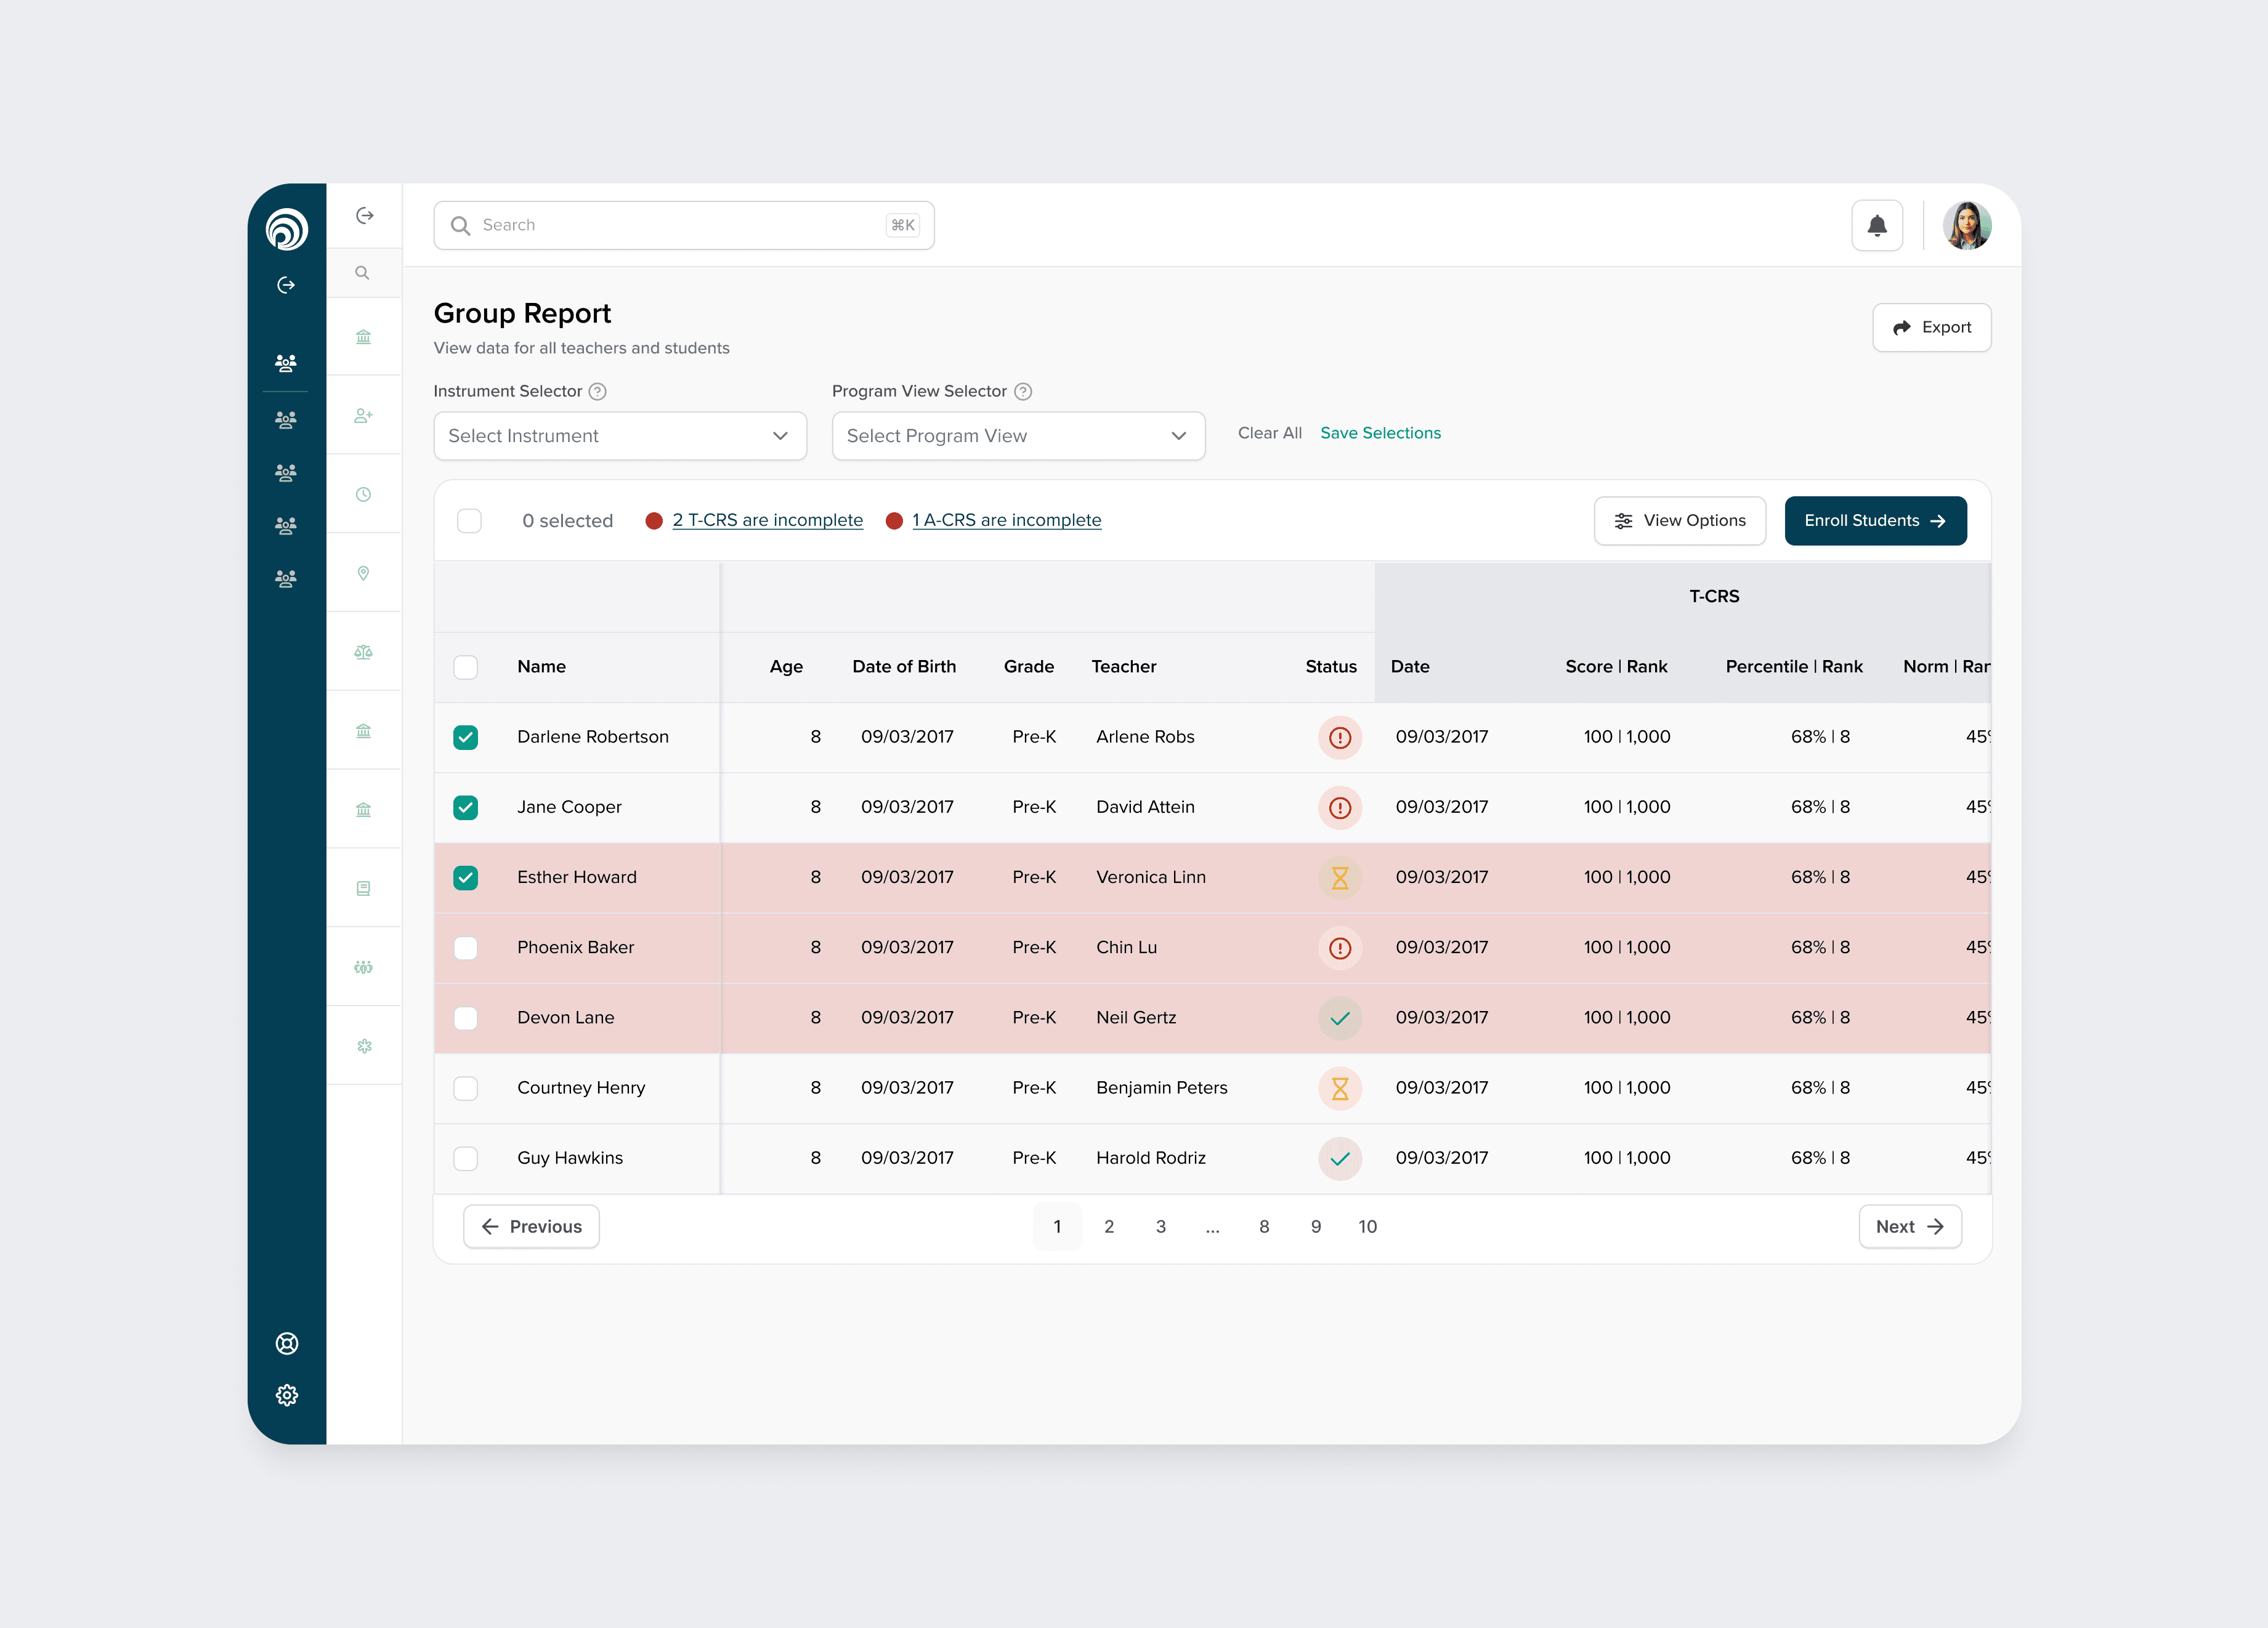Click the lifebuoy help icon in the sidebar
Screen dimensions: 2268x1628
pos(287,1343)
